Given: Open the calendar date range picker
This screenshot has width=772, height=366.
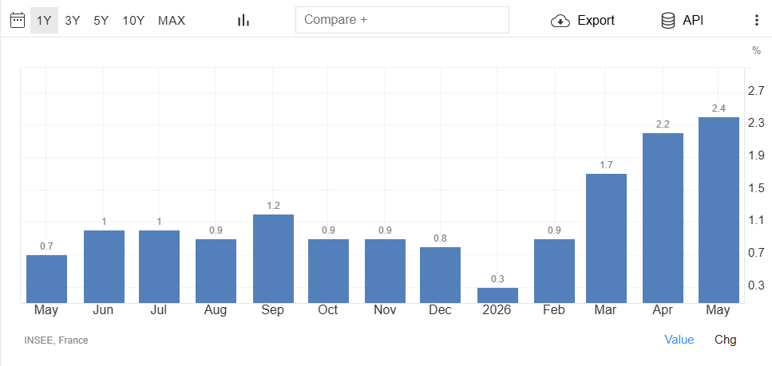Looking at the screenshot, I should (x=18, y=20).
